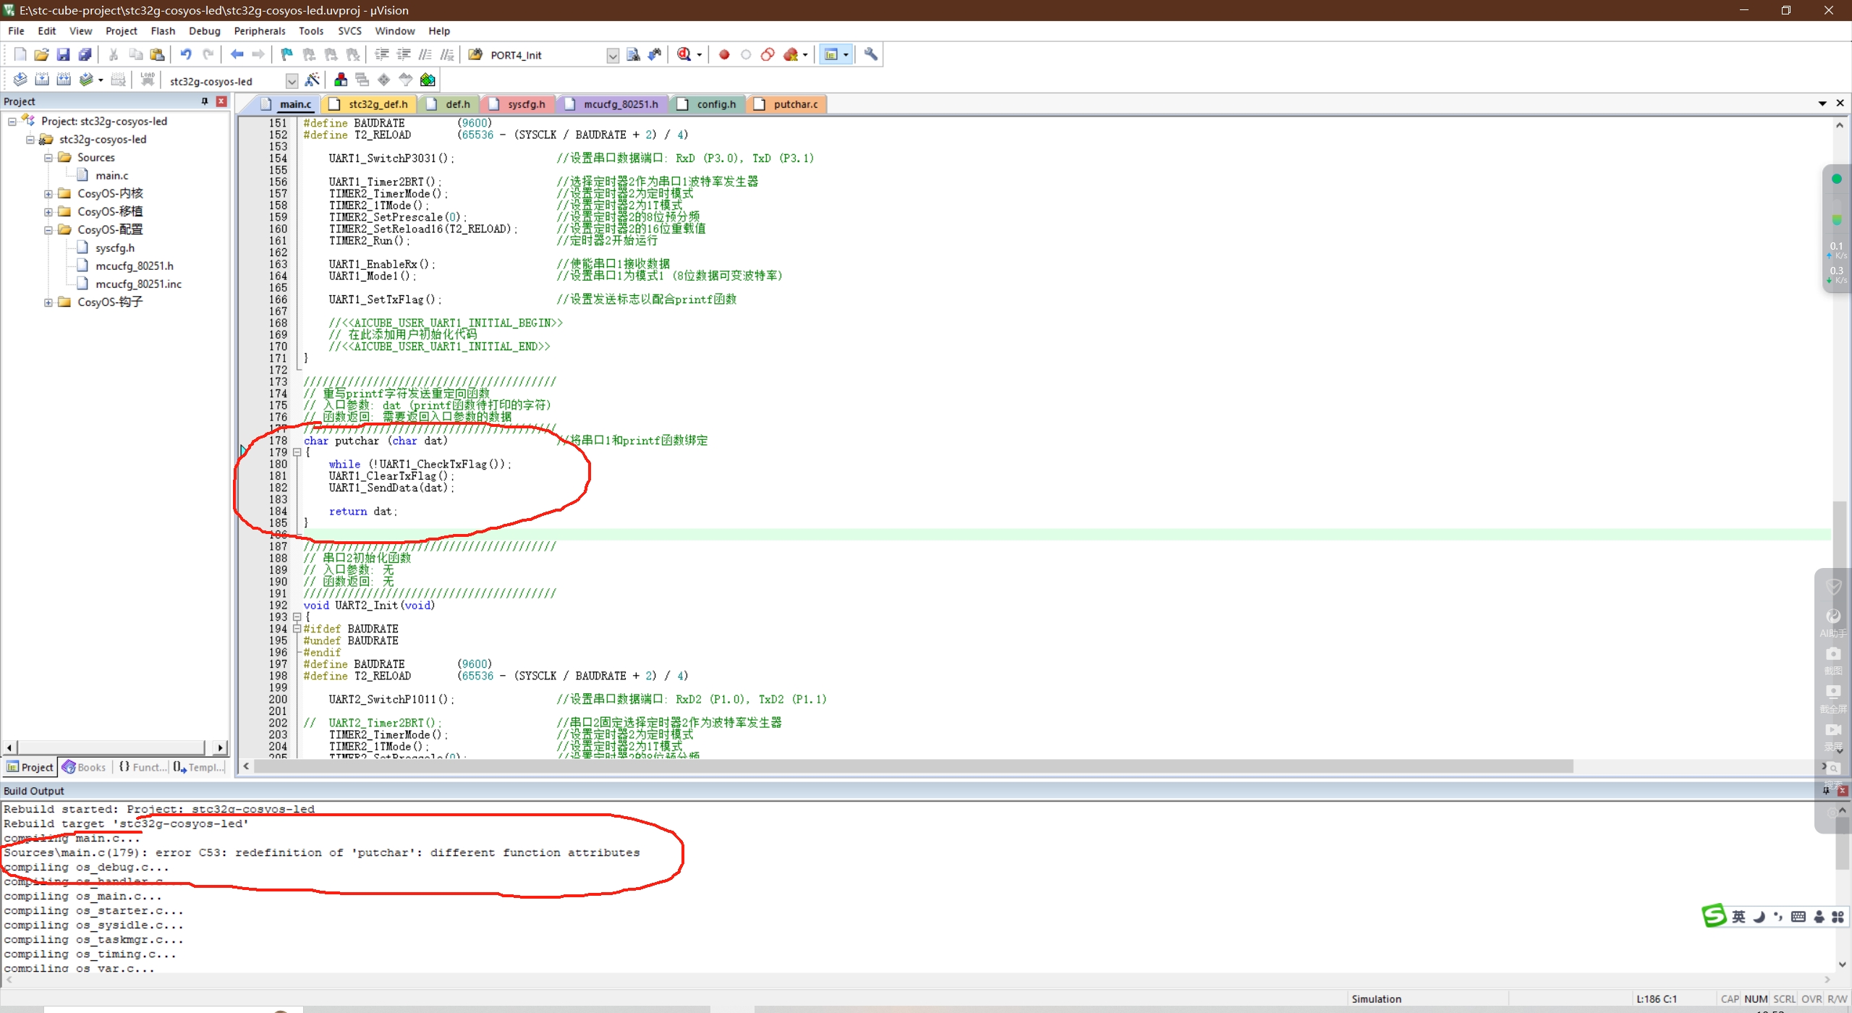Select mcucfg_80251.h in project tree
This screenshot has width=1852, height=1013.
[134, 266]
